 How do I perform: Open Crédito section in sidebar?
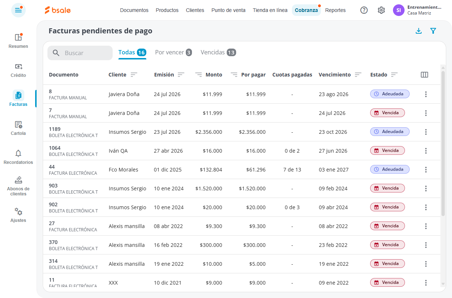point(18,70)
